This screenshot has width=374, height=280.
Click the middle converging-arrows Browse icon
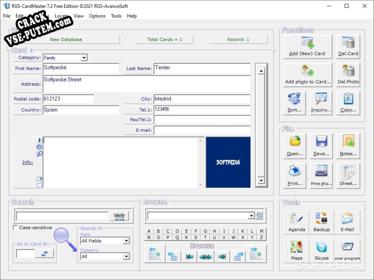click(x=206, y=257)
